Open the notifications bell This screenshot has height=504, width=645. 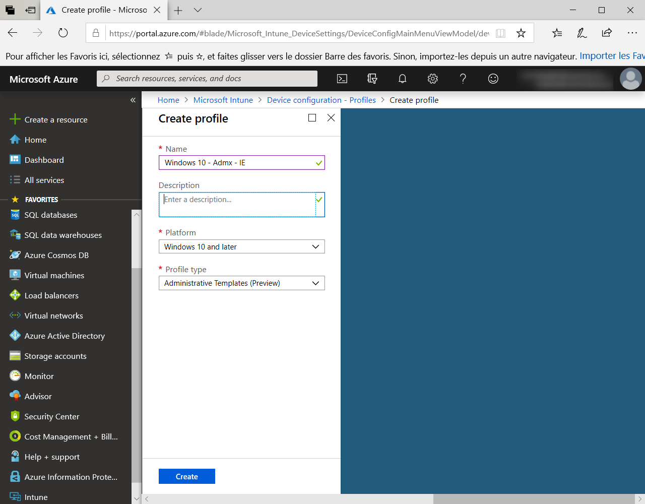(x=403, y=79)
